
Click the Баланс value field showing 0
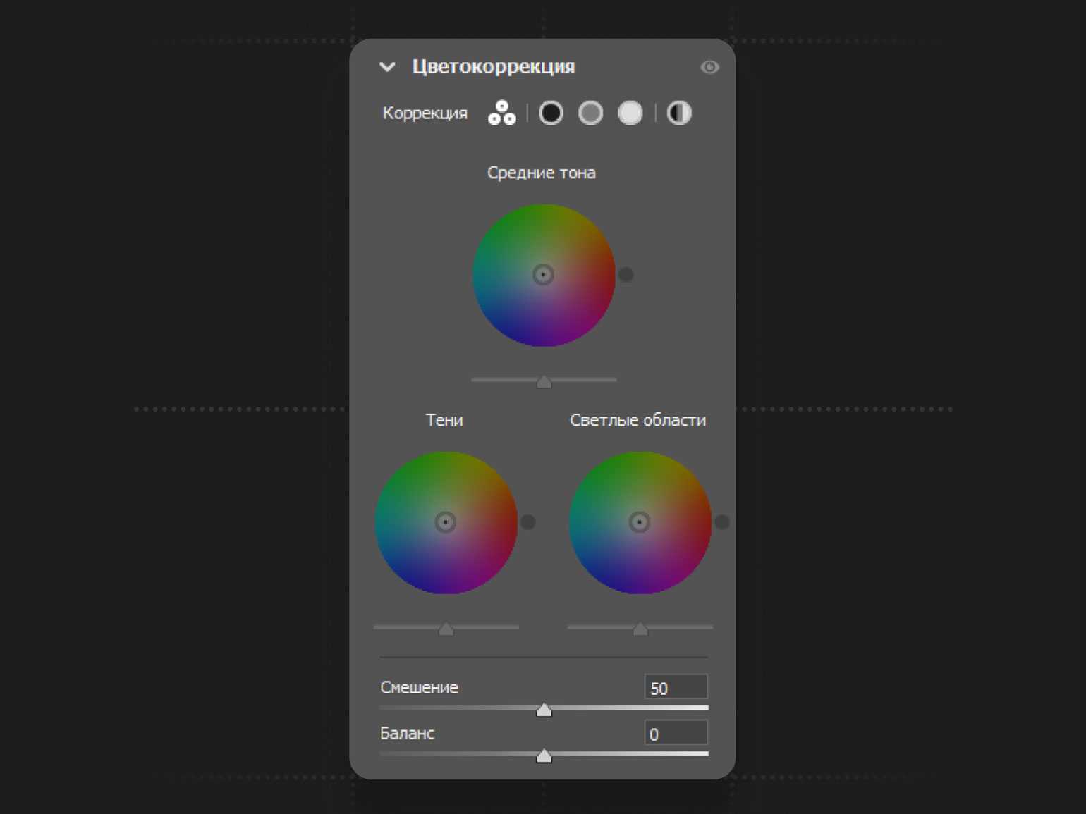coord(675,734)
